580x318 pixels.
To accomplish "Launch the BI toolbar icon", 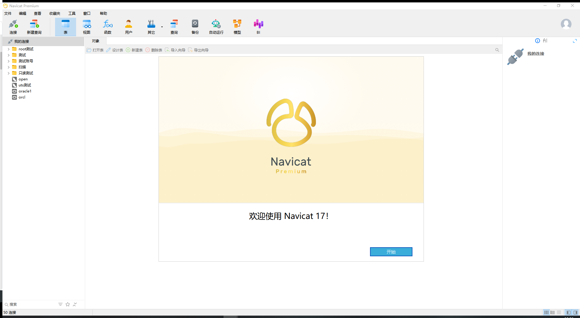I will [258, 27].
